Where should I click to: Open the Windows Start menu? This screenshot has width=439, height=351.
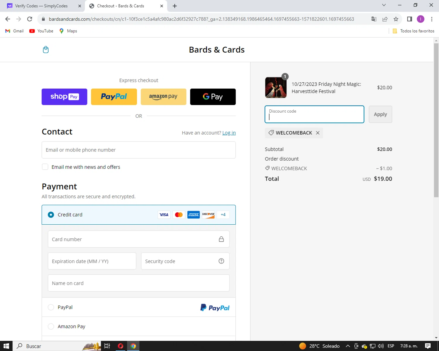[6, 346]
